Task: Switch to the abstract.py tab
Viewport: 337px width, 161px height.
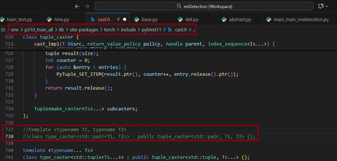Action: (240, 19)
